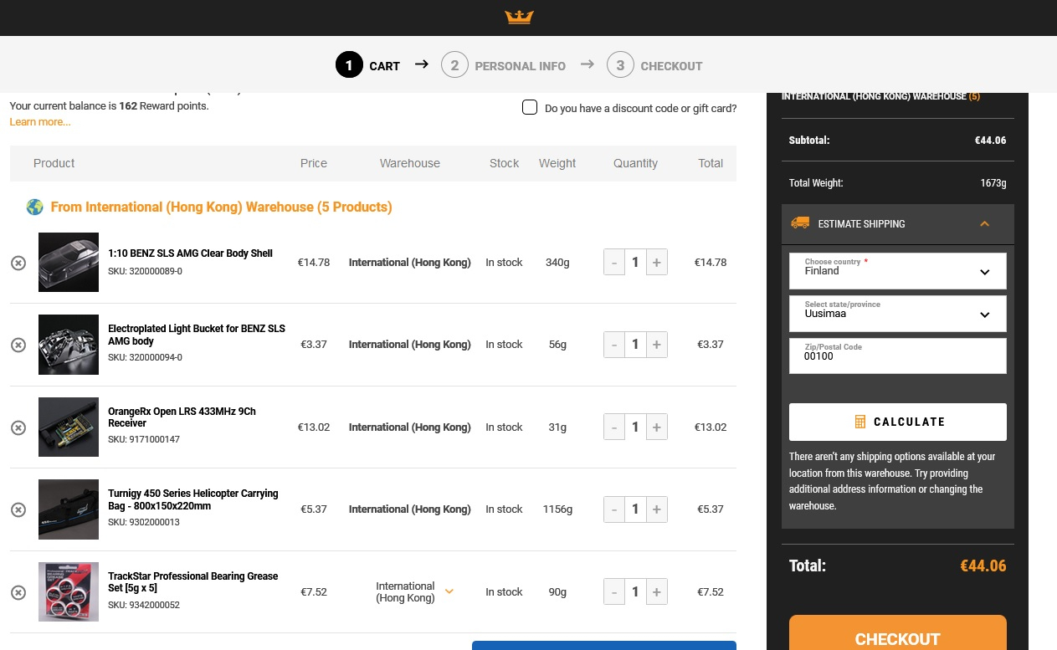The height and width of the screenshot is (650, 1057).
Task: Click the orange Checkout button
Action: tap(897, 633)
